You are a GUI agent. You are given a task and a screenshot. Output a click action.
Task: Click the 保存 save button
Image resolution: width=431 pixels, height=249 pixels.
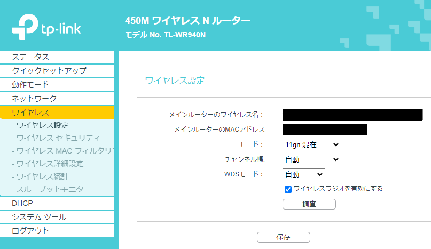point(284,237)
